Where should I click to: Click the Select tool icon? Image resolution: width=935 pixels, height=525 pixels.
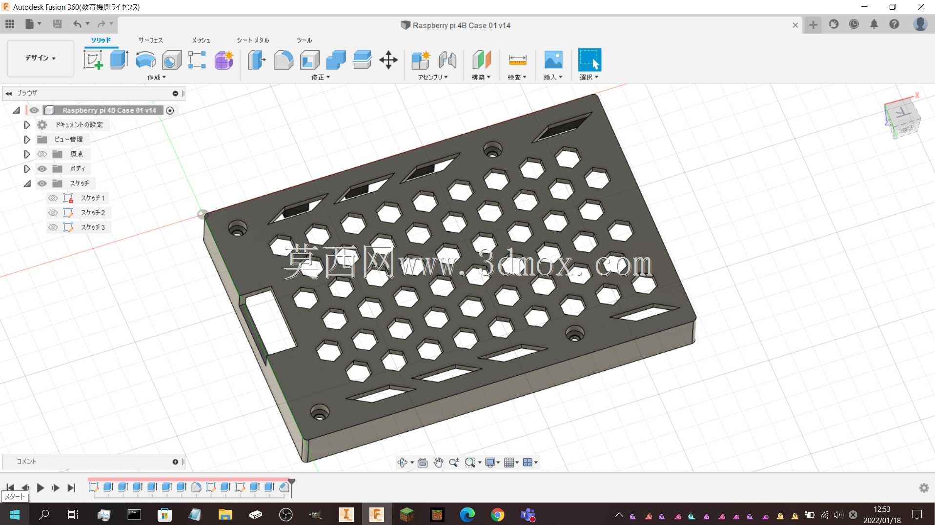coord(589,60)
